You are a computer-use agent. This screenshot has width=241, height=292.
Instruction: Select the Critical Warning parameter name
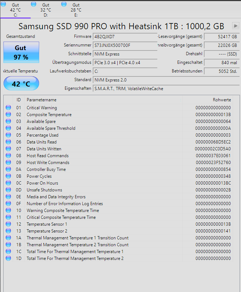42,108
